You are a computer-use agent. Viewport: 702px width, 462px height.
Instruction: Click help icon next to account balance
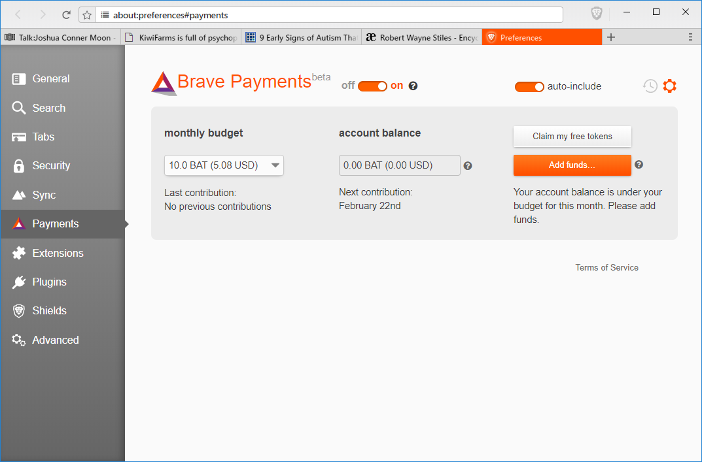(467, 166)
